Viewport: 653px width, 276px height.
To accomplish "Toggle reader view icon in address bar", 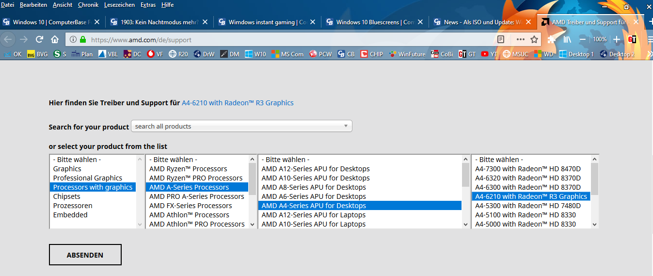I will (501, 39).
